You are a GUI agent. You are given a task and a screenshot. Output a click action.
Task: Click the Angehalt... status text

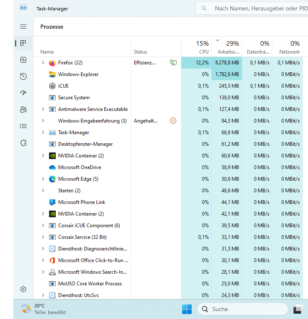[x=145, y=121]
